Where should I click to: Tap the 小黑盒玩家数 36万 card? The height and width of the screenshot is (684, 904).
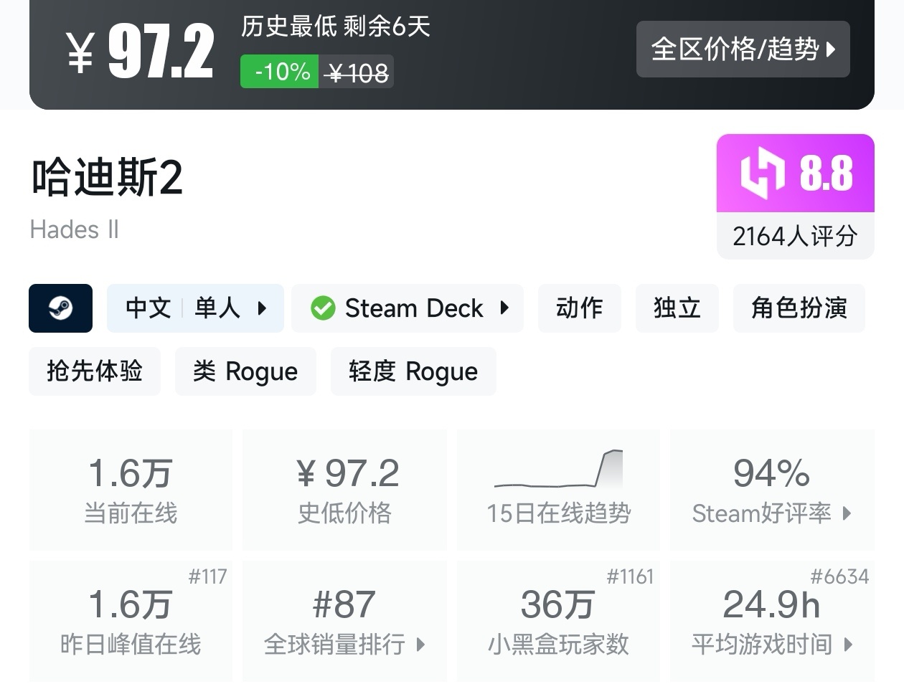click(558, 621)
